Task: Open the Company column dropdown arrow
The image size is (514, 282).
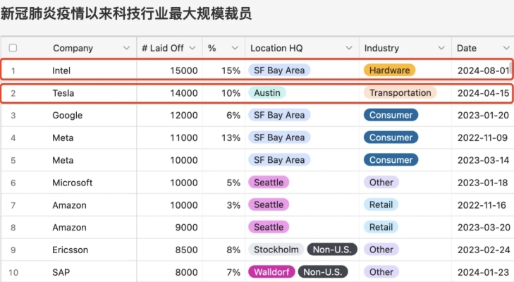Action: pos(126,48)
